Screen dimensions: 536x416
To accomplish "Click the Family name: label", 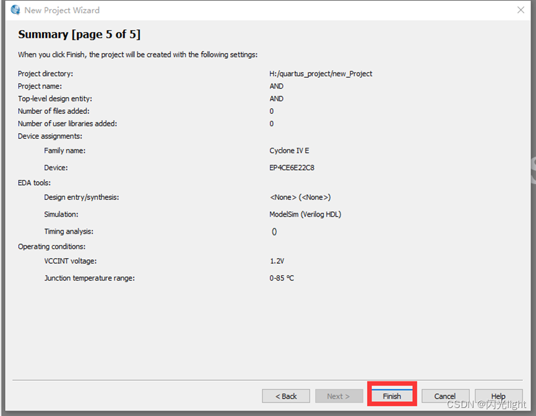I will pyautogui.click(x=64, y=151).
